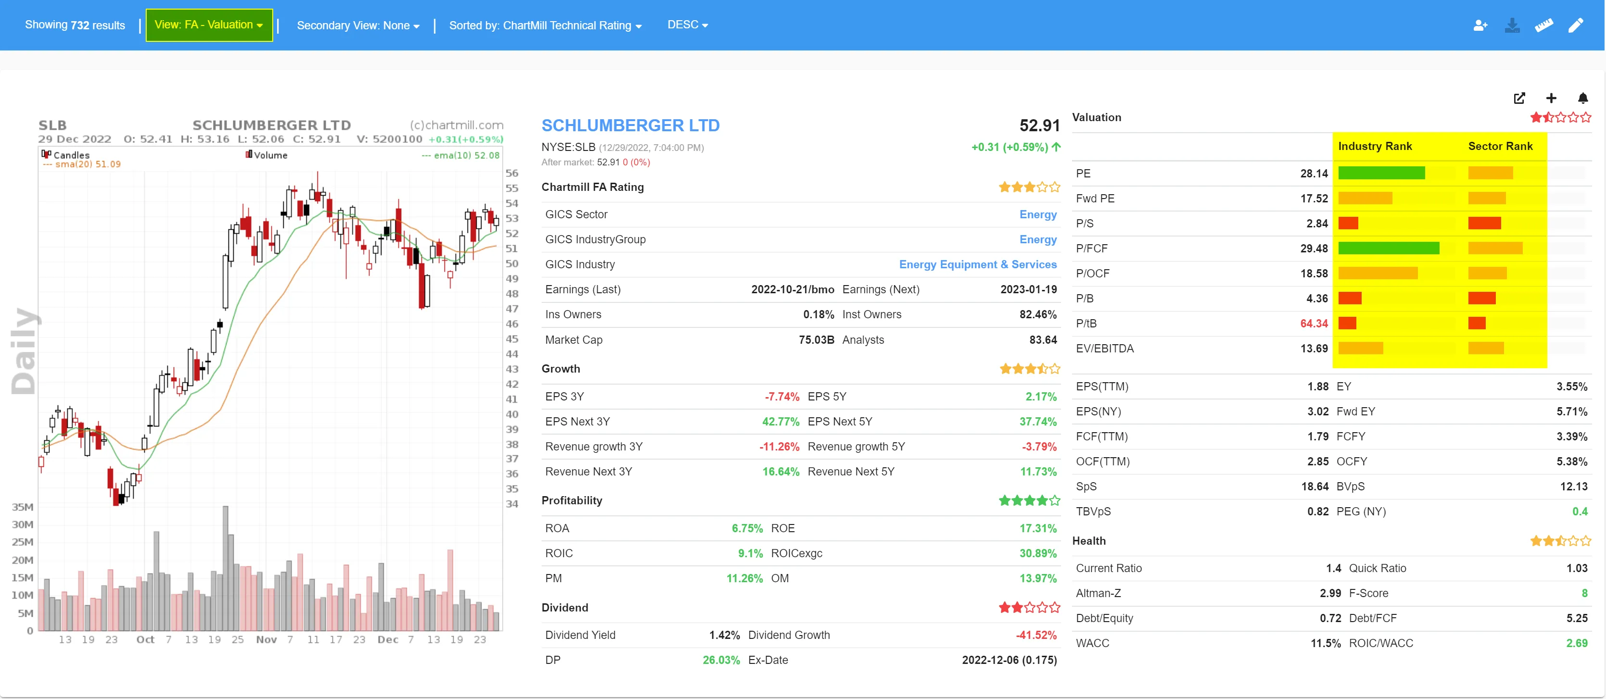The height and width of the screenshot is (699, 1606).
Task: Click the pencil edit icon
Action: [1575, 25]
